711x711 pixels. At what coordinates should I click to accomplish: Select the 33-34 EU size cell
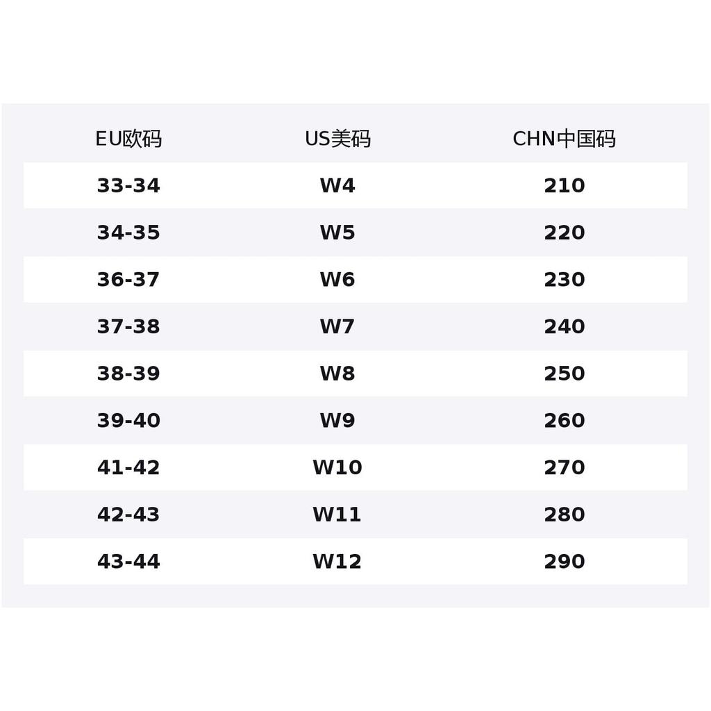coord(128,186)
